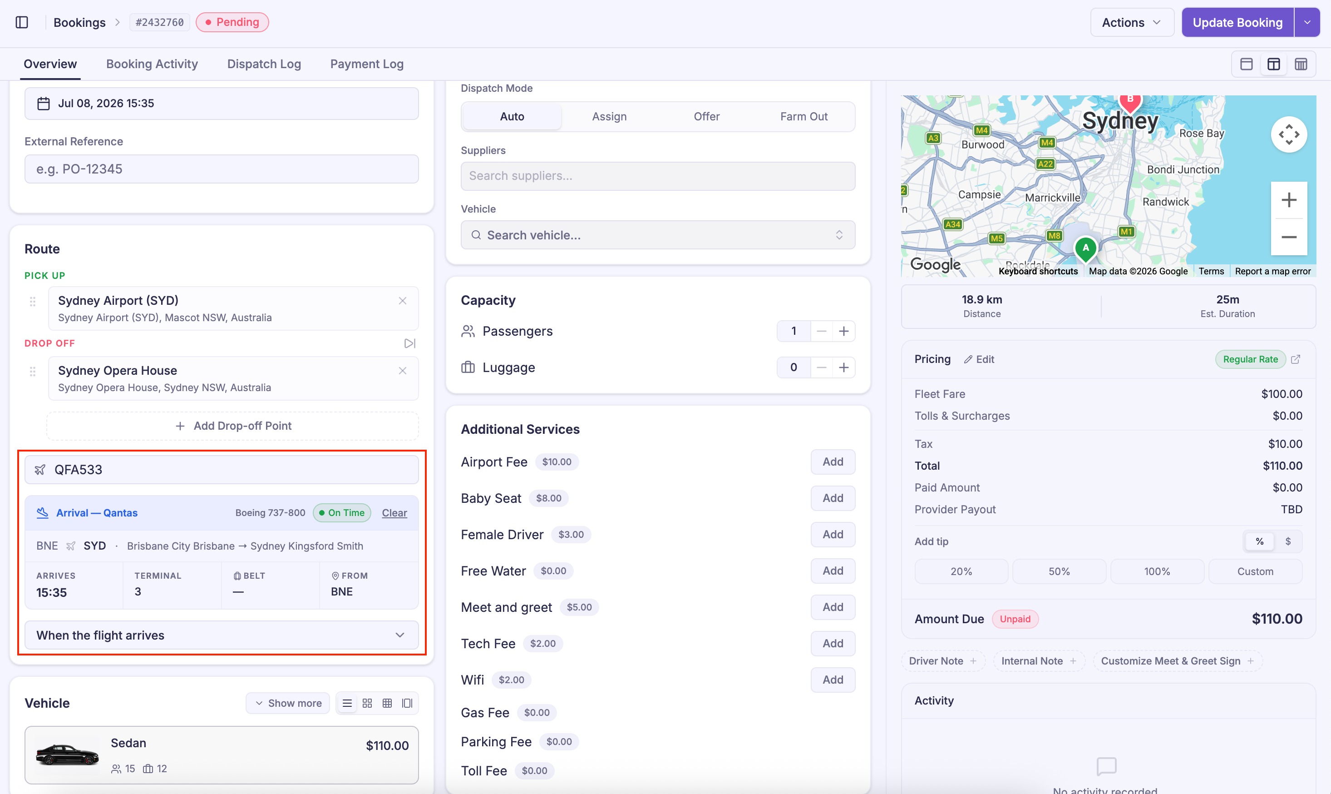This screenshot has height=794, width=1331.
Task: Choose 20% tip option
Action: [961, 571]
